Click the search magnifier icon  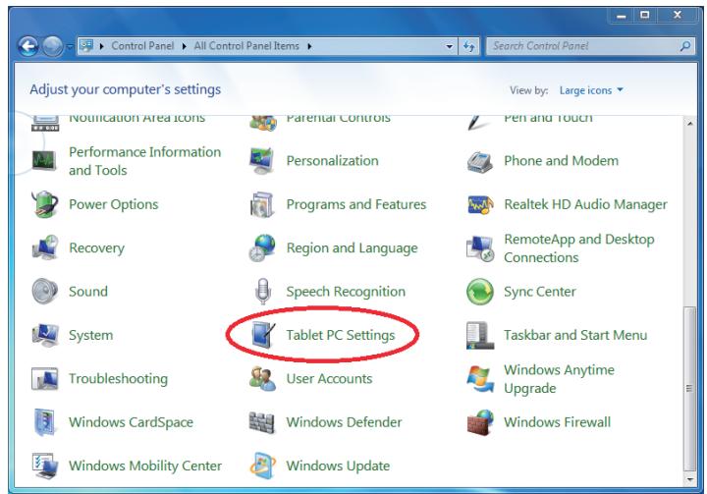point(685,46)
